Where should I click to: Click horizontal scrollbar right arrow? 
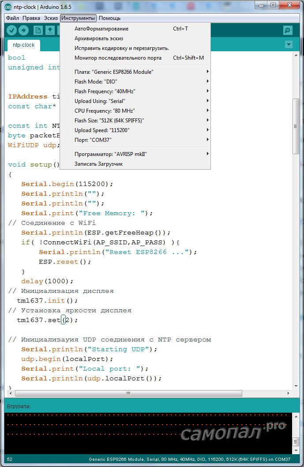[288, 393]
